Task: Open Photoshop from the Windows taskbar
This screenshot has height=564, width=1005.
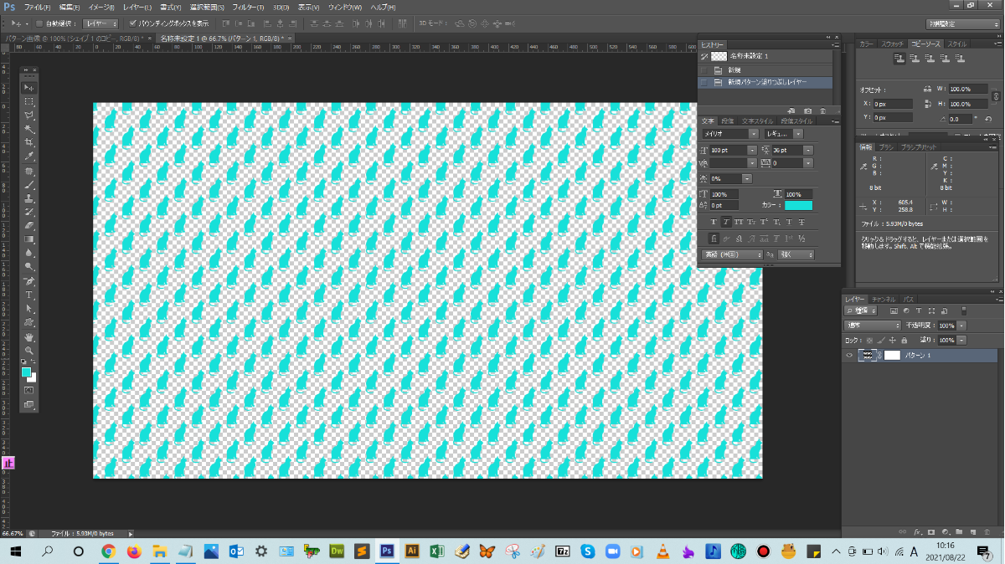Action: point(387,551)
